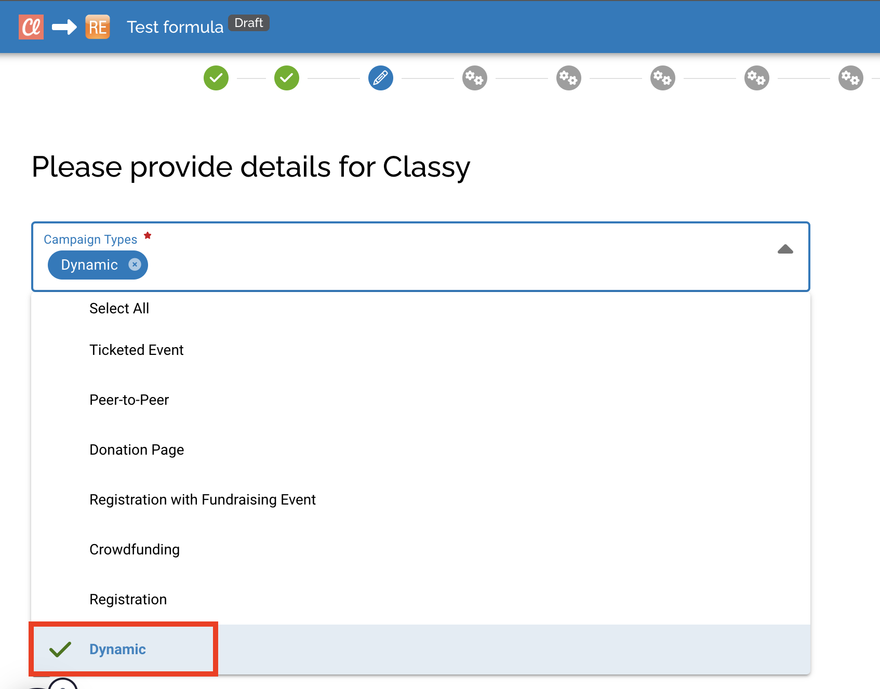The width and height of the screenshot is (880, 689).
Task: Click the Classy logo icon in header
Action: pos(31,27)
